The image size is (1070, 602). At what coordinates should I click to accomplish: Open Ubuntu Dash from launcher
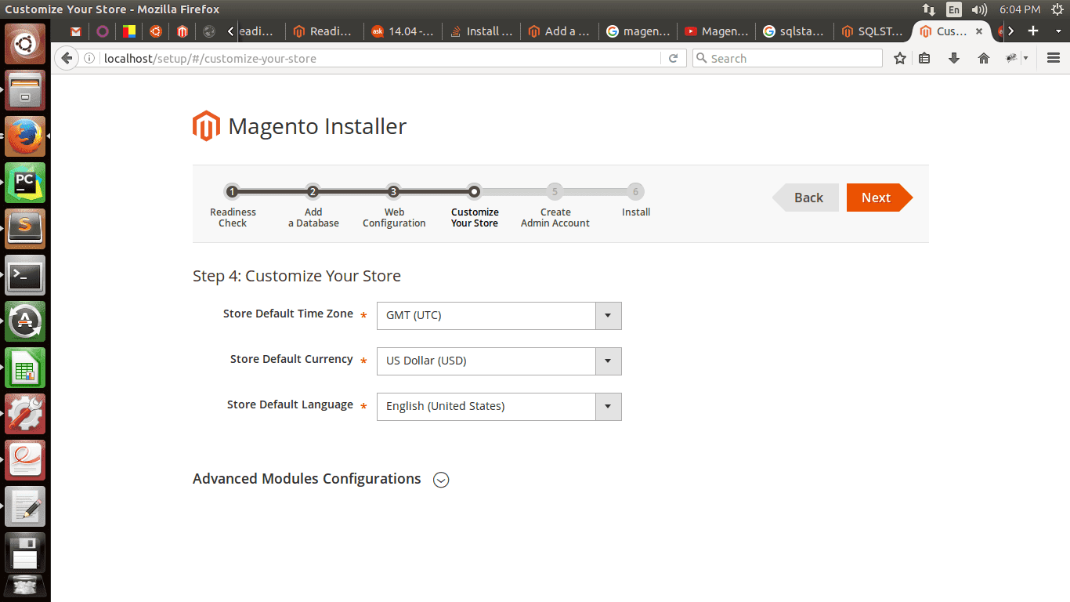pos(25,44)
